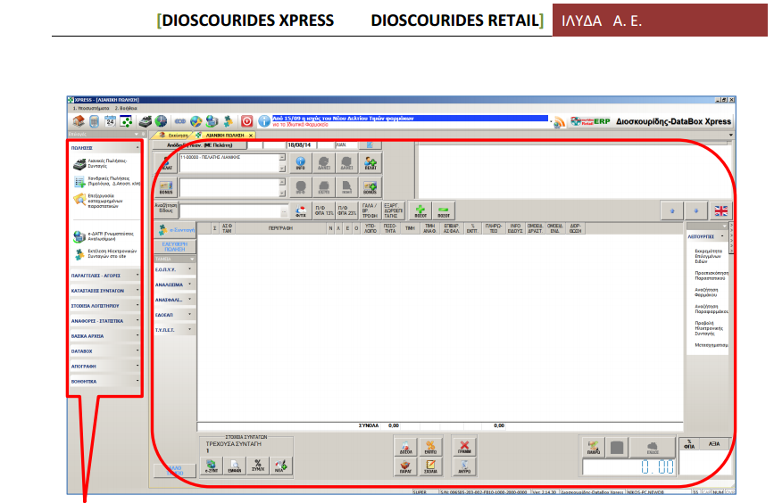Screen dimensions: 774x503
Task: Click the ΝΕΑ new prescription button
Action: click(x=281, y=466)
